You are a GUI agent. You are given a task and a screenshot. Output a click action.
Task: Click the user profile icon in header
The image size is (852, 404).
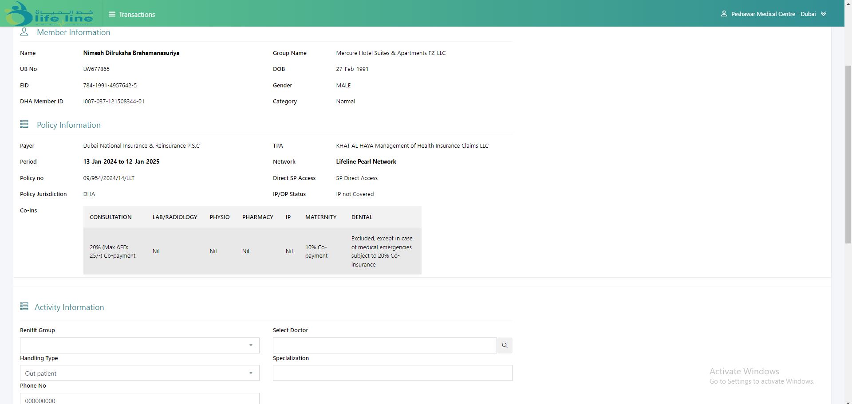(724, 14)
